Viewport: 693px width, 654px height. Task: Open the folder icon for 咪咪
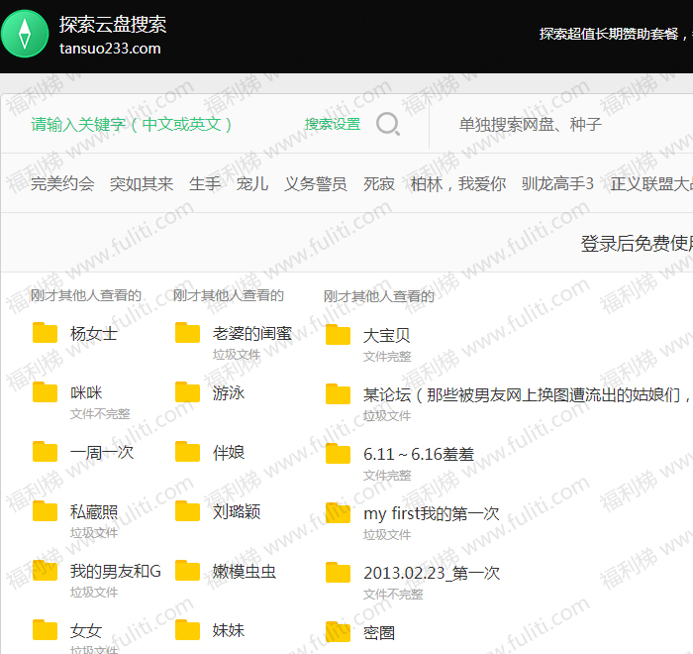(x=46, y=392)
